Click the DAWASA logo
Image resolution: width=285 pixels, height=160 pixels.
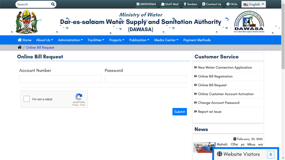pos(249,22)
